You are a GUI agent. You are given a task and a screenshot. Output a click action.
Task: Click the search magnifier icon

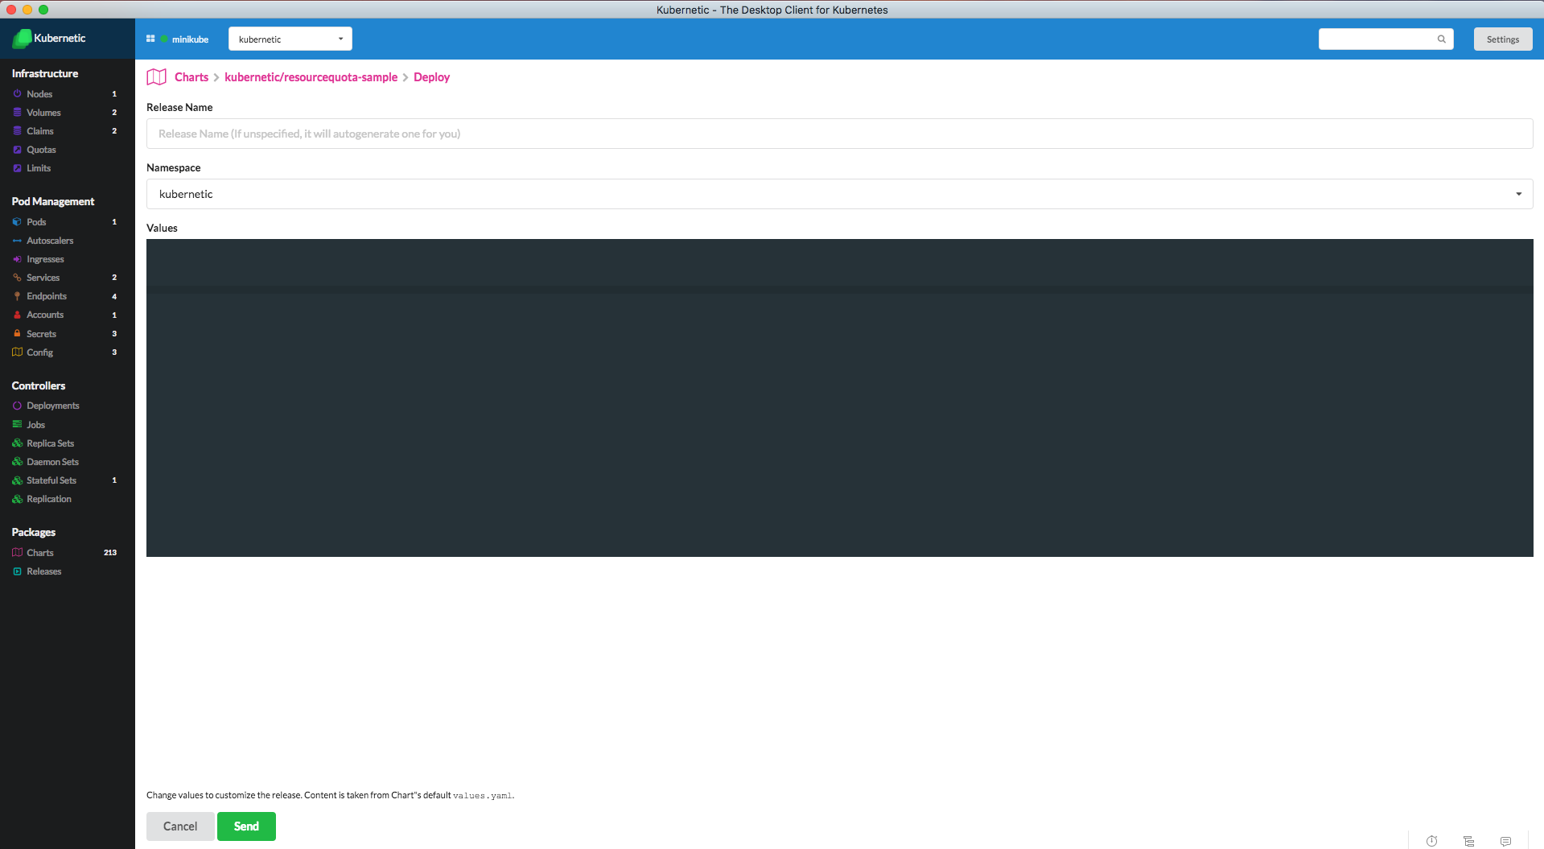[1442, 39]
